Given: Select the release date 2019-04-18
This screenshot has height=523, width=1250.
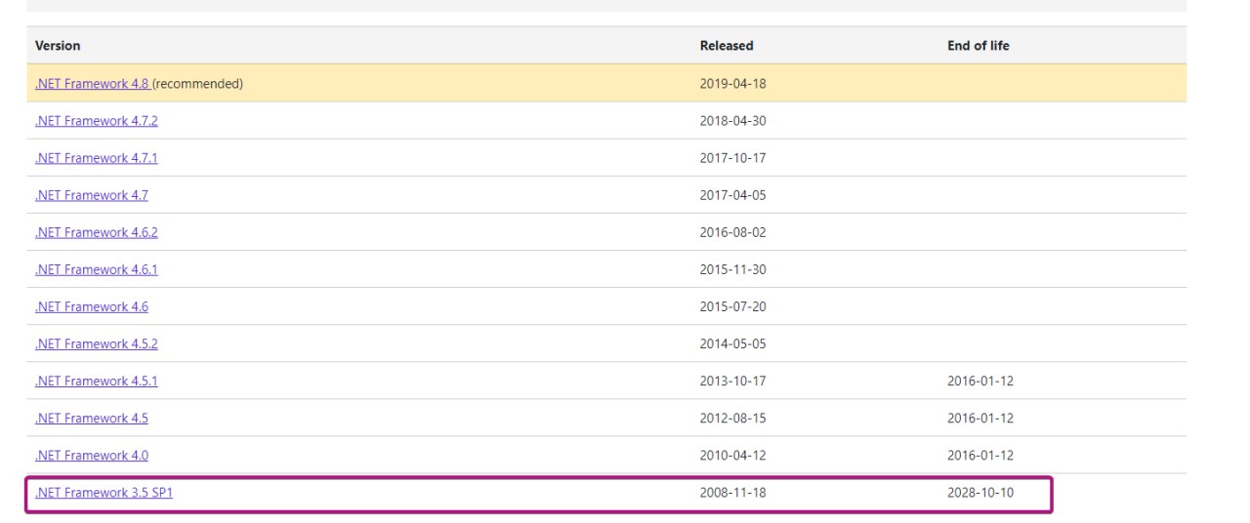Looking at the screenshot, I should (x=733, y=84).
